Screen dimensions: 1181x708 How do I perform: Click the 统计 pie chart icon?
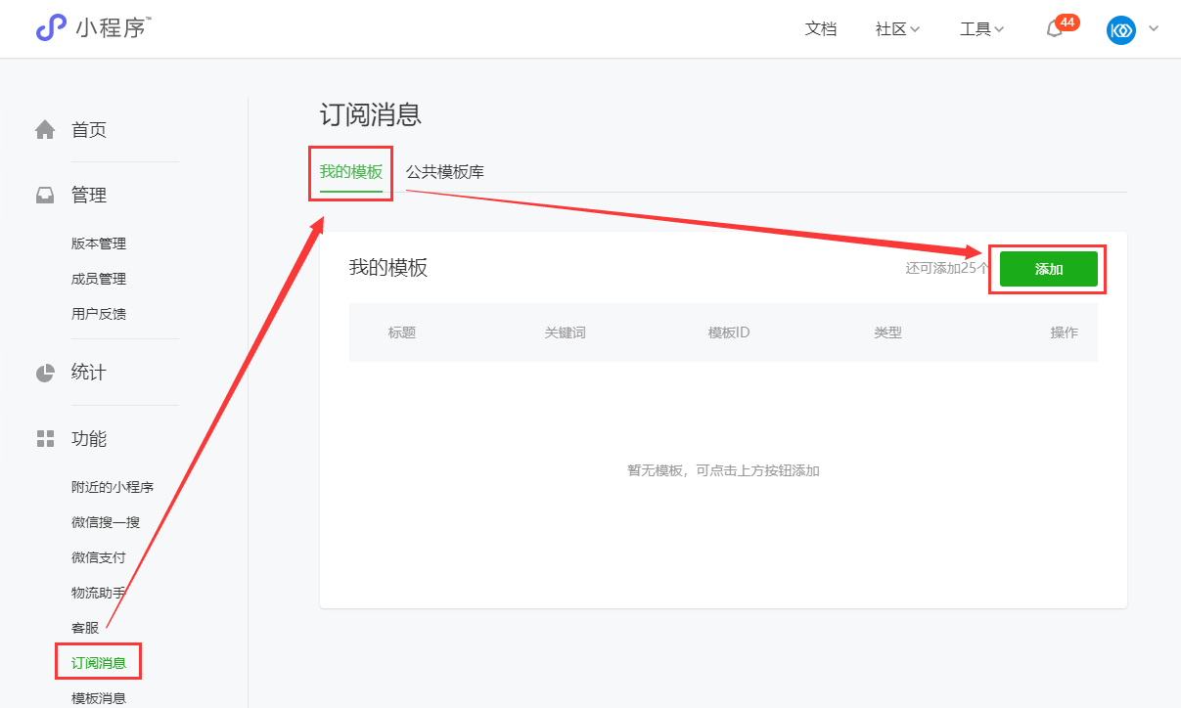[45, 373]
